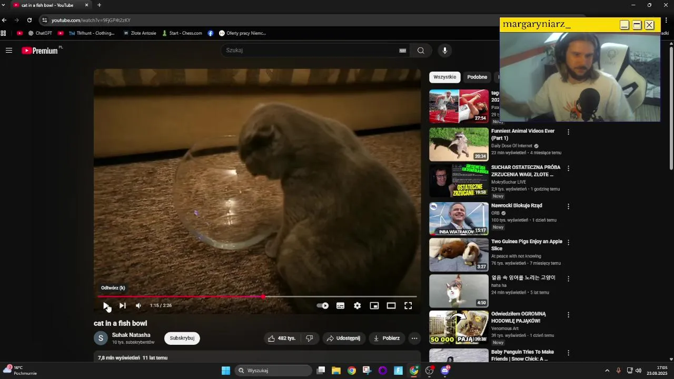The height and width of the screenshot is (379, 674).
Task: Open the TMhunt - Clothing bookmark
Action: [91, 33]
